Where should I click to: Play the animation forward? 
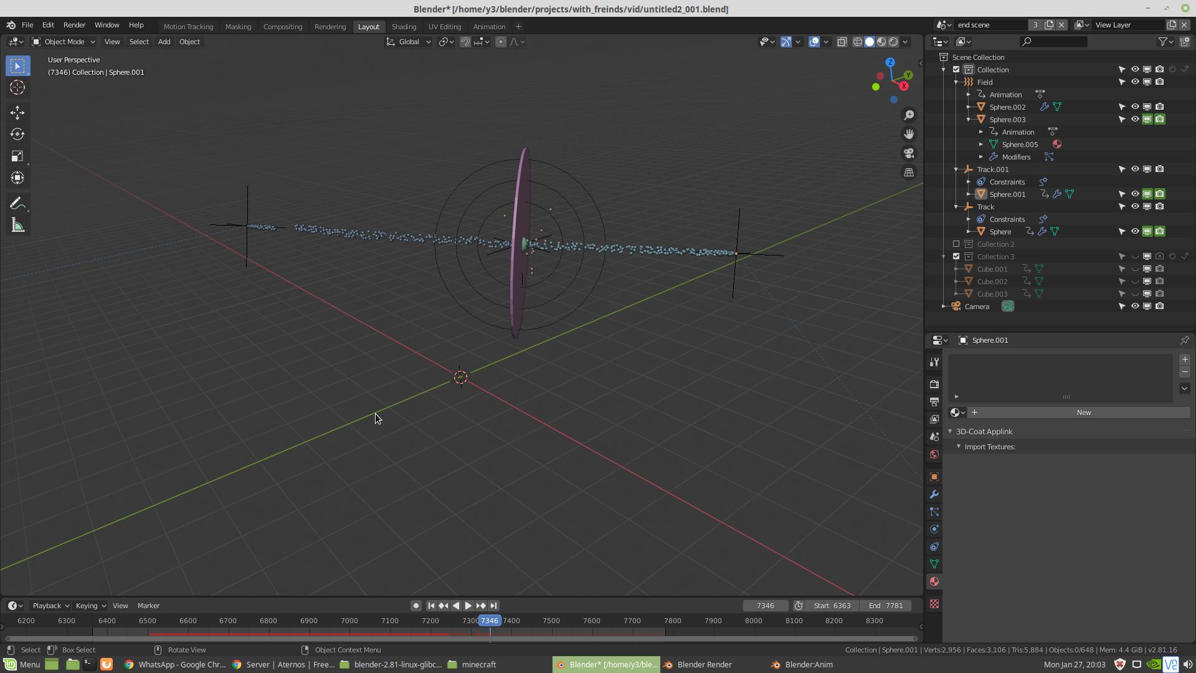468,606
